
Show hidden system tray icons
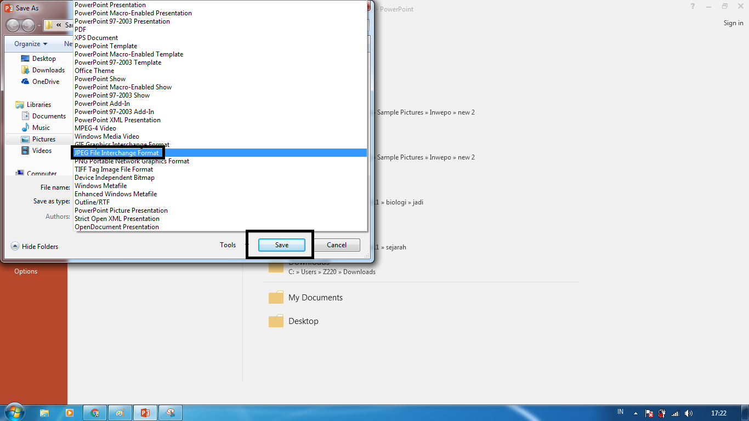(x=635, y=413)
